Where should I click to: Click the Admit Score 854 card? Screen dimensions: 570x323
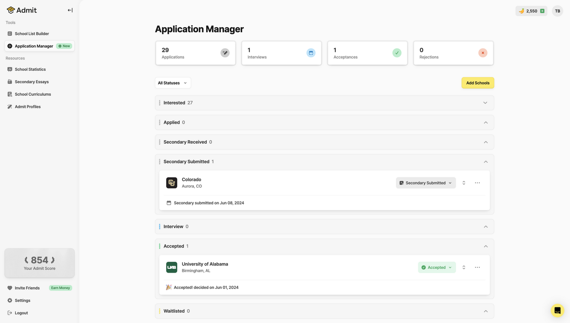pyautogui.click(x=39, y=263)
